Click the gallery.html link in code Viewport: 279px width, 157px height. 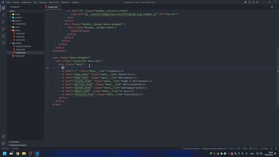coord(83,84)
